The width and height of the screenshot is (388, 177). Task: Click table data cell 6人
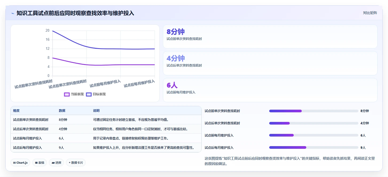tap(61, 138)
